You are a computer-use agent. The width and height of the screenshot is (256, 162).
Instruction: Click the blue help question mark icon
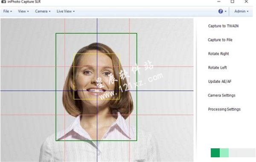[x=221, y=11]
